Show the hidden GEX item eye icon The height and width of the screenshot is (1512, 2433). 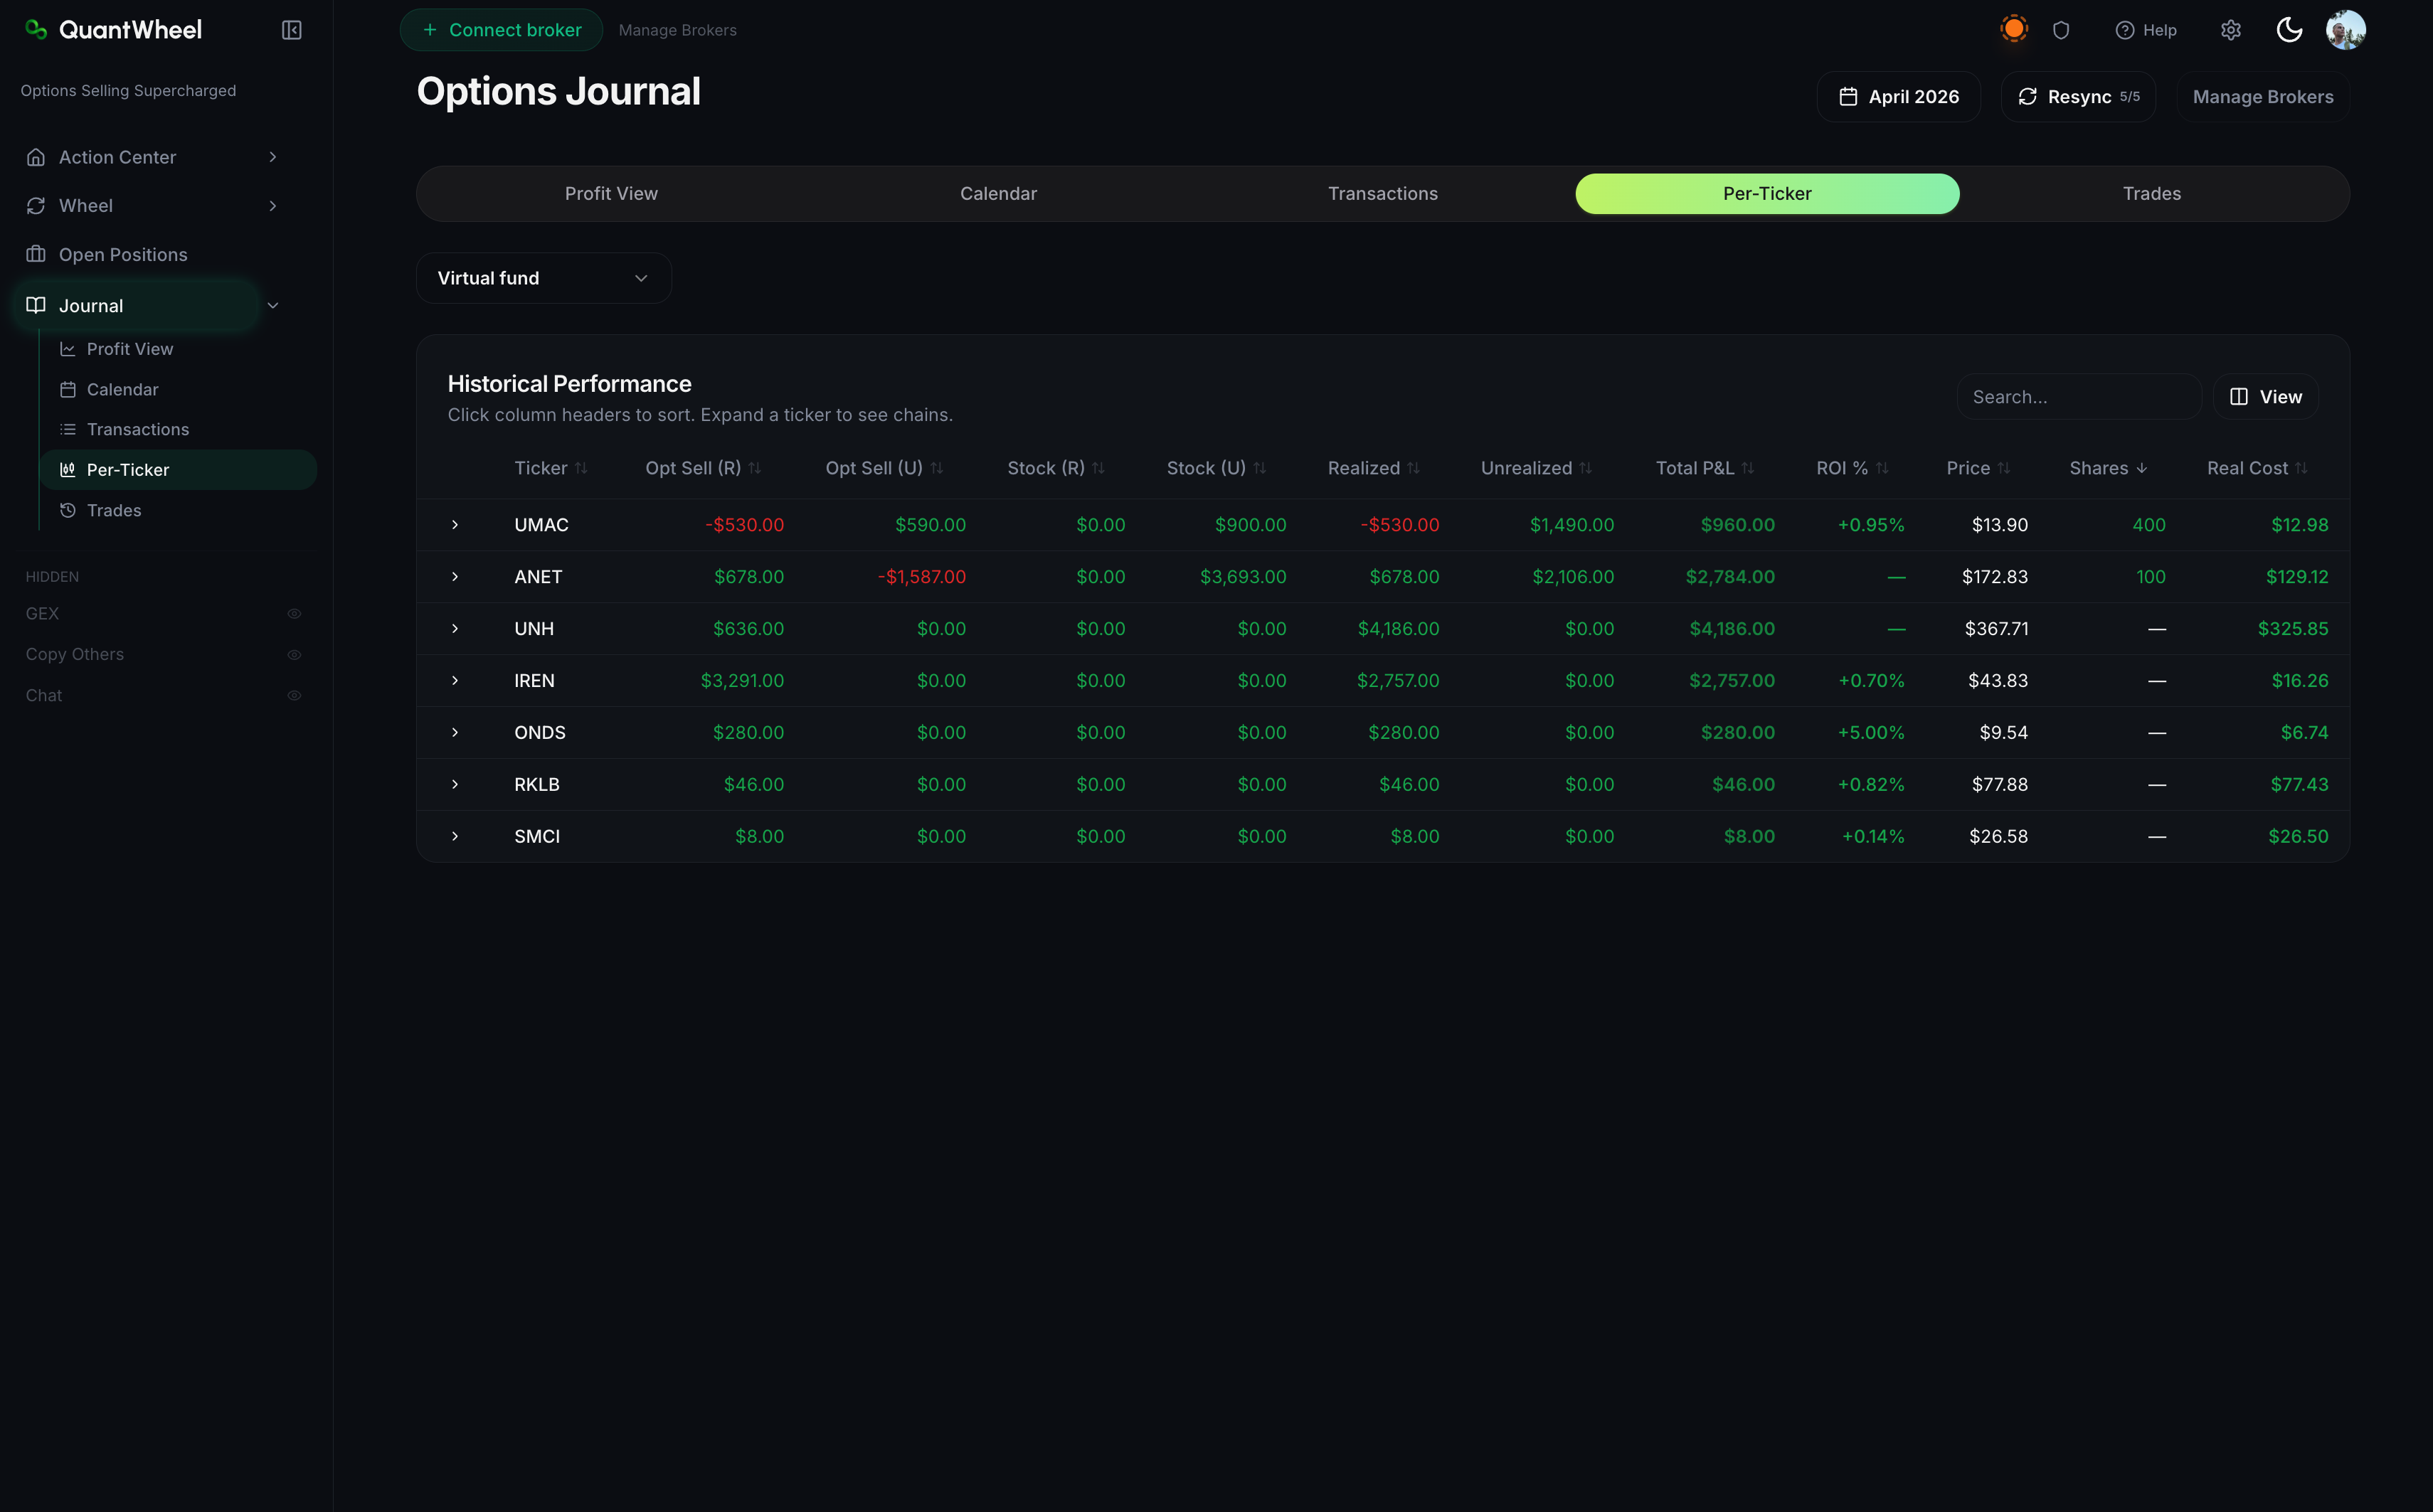click(294, 614)
